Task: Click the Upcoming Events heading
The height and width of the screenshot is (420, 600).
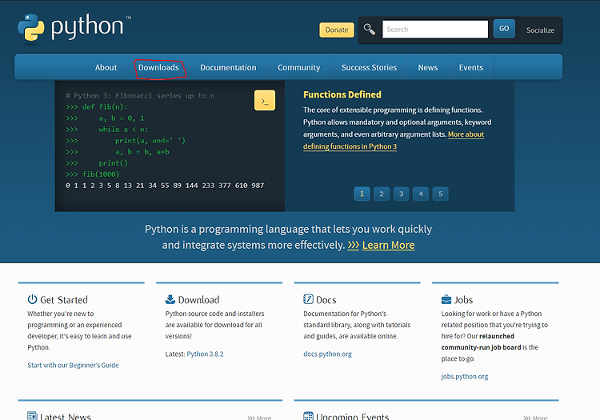Action: click(x=353, y=416)
